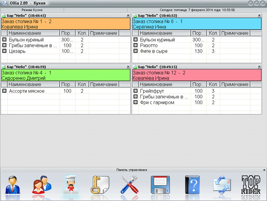
Task: Check the Цезарь item checkbox
Action: [5, 51]
